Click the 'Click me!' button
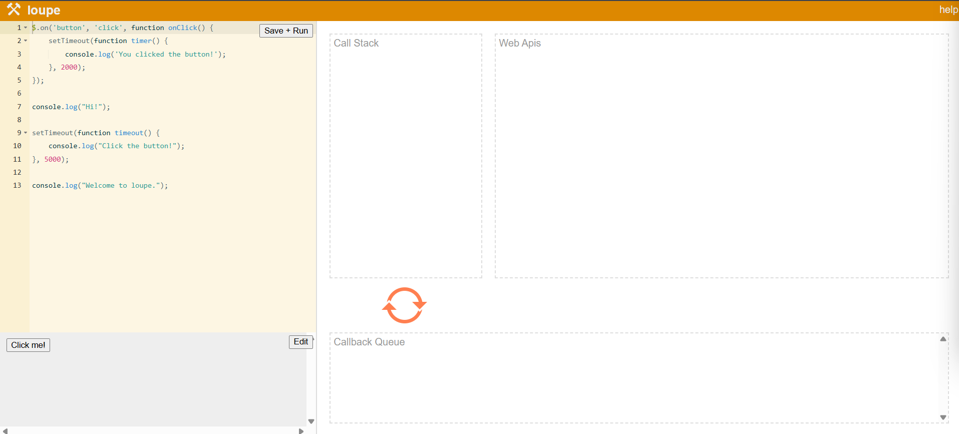Image resolution: width=959 pixels, height=434 pixels. [x=28, y=345]
